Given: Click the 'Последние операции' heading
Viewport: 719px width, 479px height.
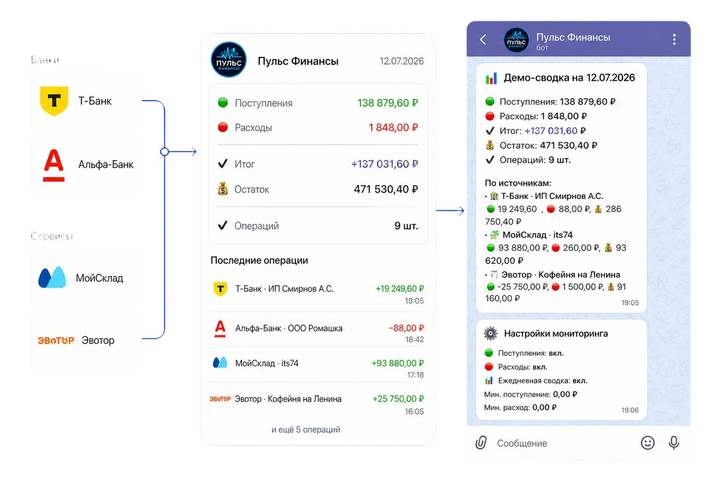Looking at the screenshot, I should click(259, 260).
